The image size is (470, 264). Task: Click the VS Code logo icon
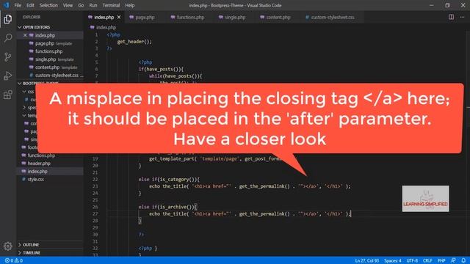tap(6, 5)
